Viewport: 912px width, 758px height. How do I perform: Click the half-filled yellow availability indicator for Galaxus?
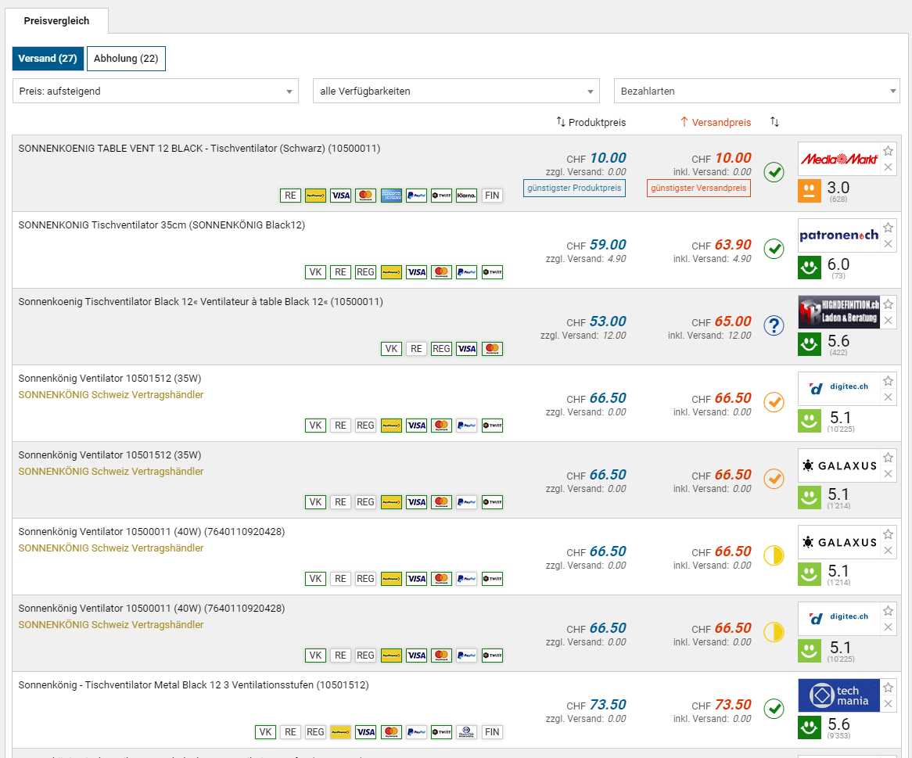[x=774, y=555]
